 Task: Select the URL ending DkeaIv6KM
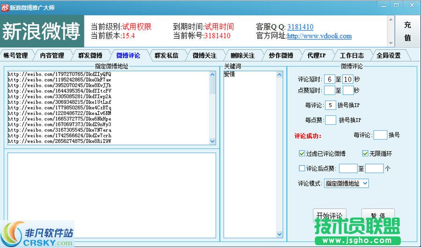pyautogui.click(x=59, y=113)
